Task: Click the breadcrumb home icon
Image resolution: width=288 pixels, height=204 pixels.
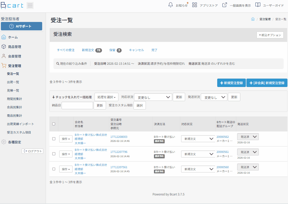Action: coord(253,19)
